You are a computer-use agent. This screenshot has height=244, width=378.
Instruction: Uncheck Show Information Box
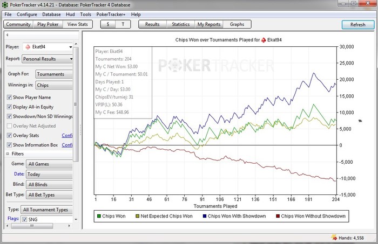[9, 145]
